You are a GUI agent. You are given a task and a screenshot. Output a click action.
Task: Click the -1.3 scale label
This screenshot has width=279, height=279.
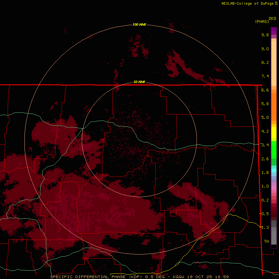264,228
